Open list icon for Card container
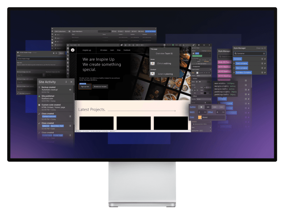This screenshot has width=282, height=212. click(x=262, y=63)
